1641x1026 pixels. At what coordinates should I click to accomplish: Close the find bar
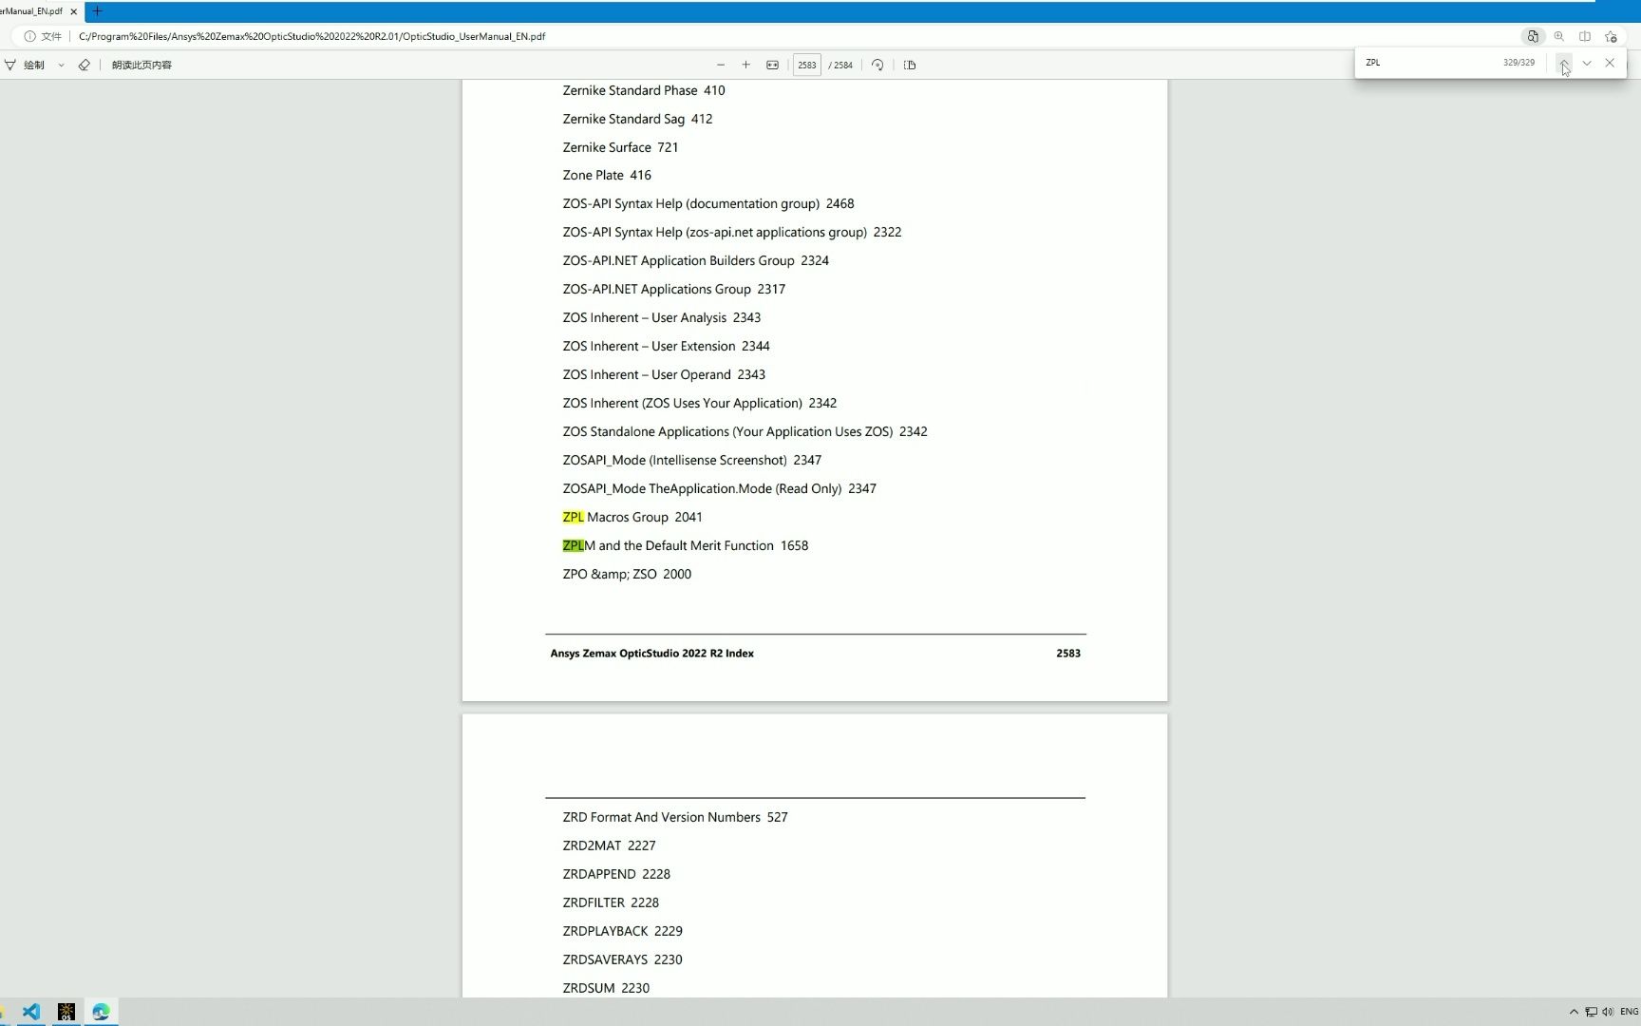(1610, 63)
